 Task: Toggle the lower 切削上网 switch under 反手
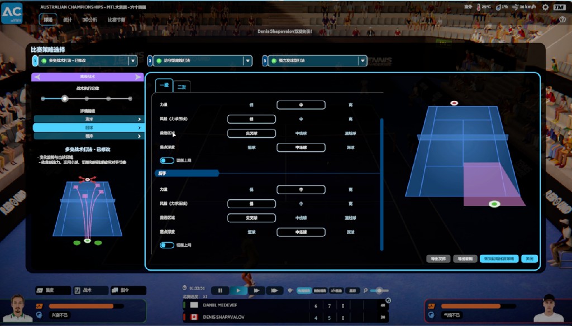pyautogui.click(x=166, y=245)
